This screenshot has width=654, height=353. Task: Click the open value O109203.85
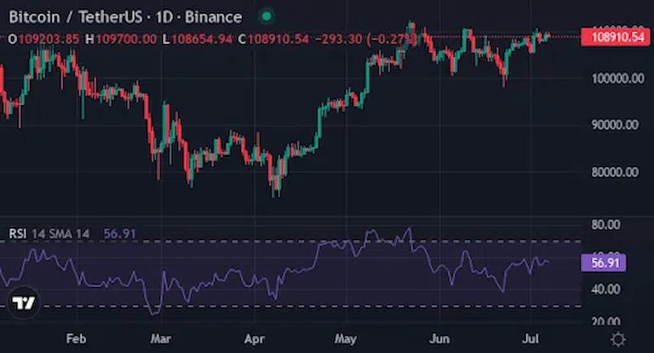point(44,39)
